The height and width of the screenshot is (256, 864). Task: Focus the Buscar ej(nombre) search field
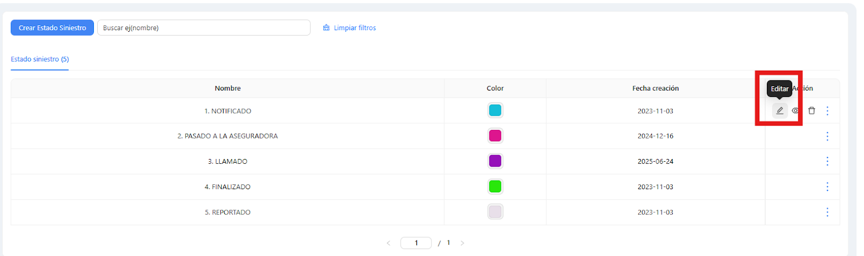(204, 27)
